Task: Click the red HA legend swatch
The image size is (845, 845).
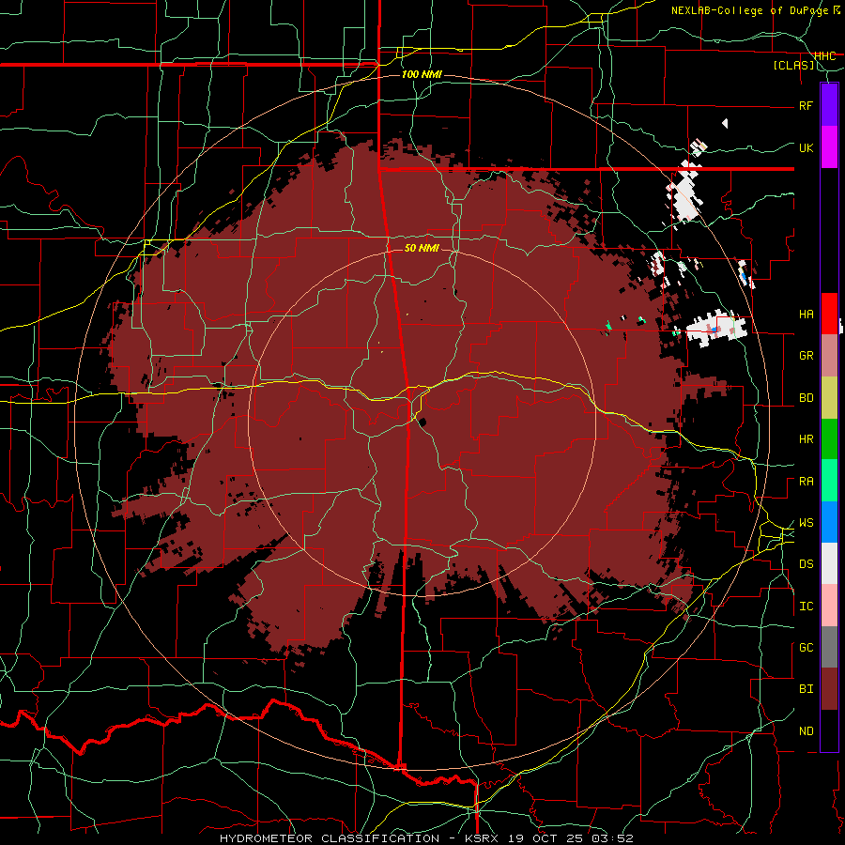Action: [x=829, y=314]
